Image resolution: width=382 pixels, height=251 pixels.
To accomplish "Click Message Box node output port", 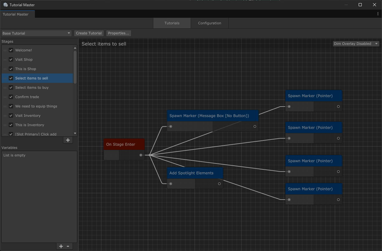I will point(255,126).
